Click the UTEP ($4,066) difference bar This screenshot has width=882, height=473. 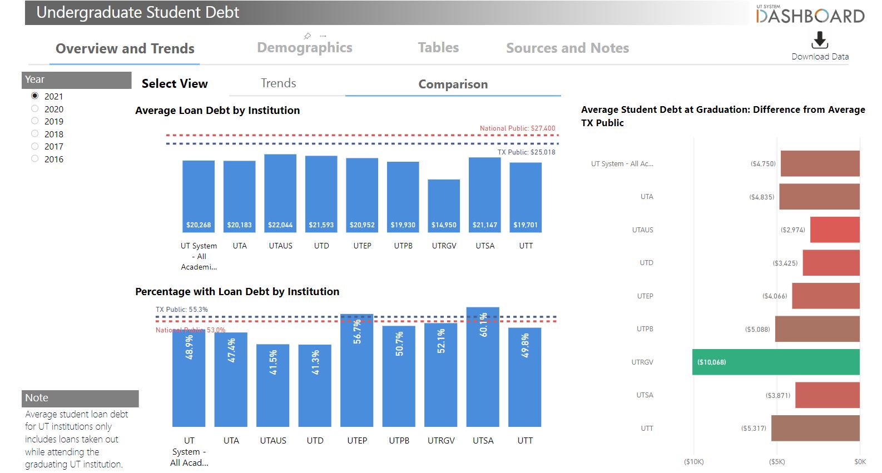coord(826,296)
